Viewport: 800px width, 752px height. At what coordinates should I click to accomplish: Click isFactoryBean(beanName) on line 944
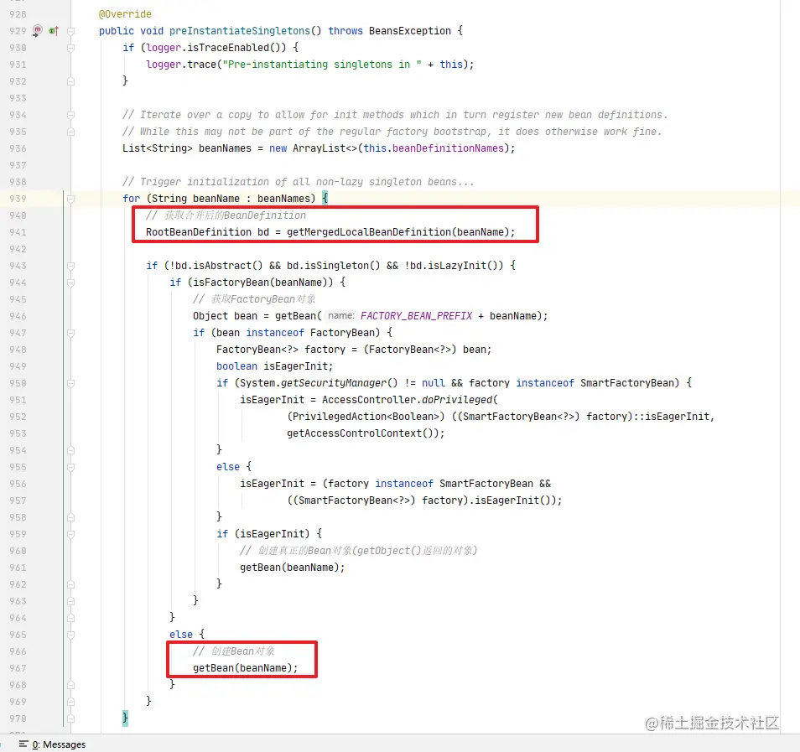coord(262,283)
